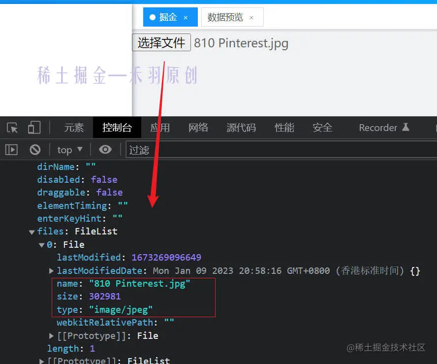Clear the console with the ban icon
This screenshot has width=437, height=364.
click(x=35, y=150)
